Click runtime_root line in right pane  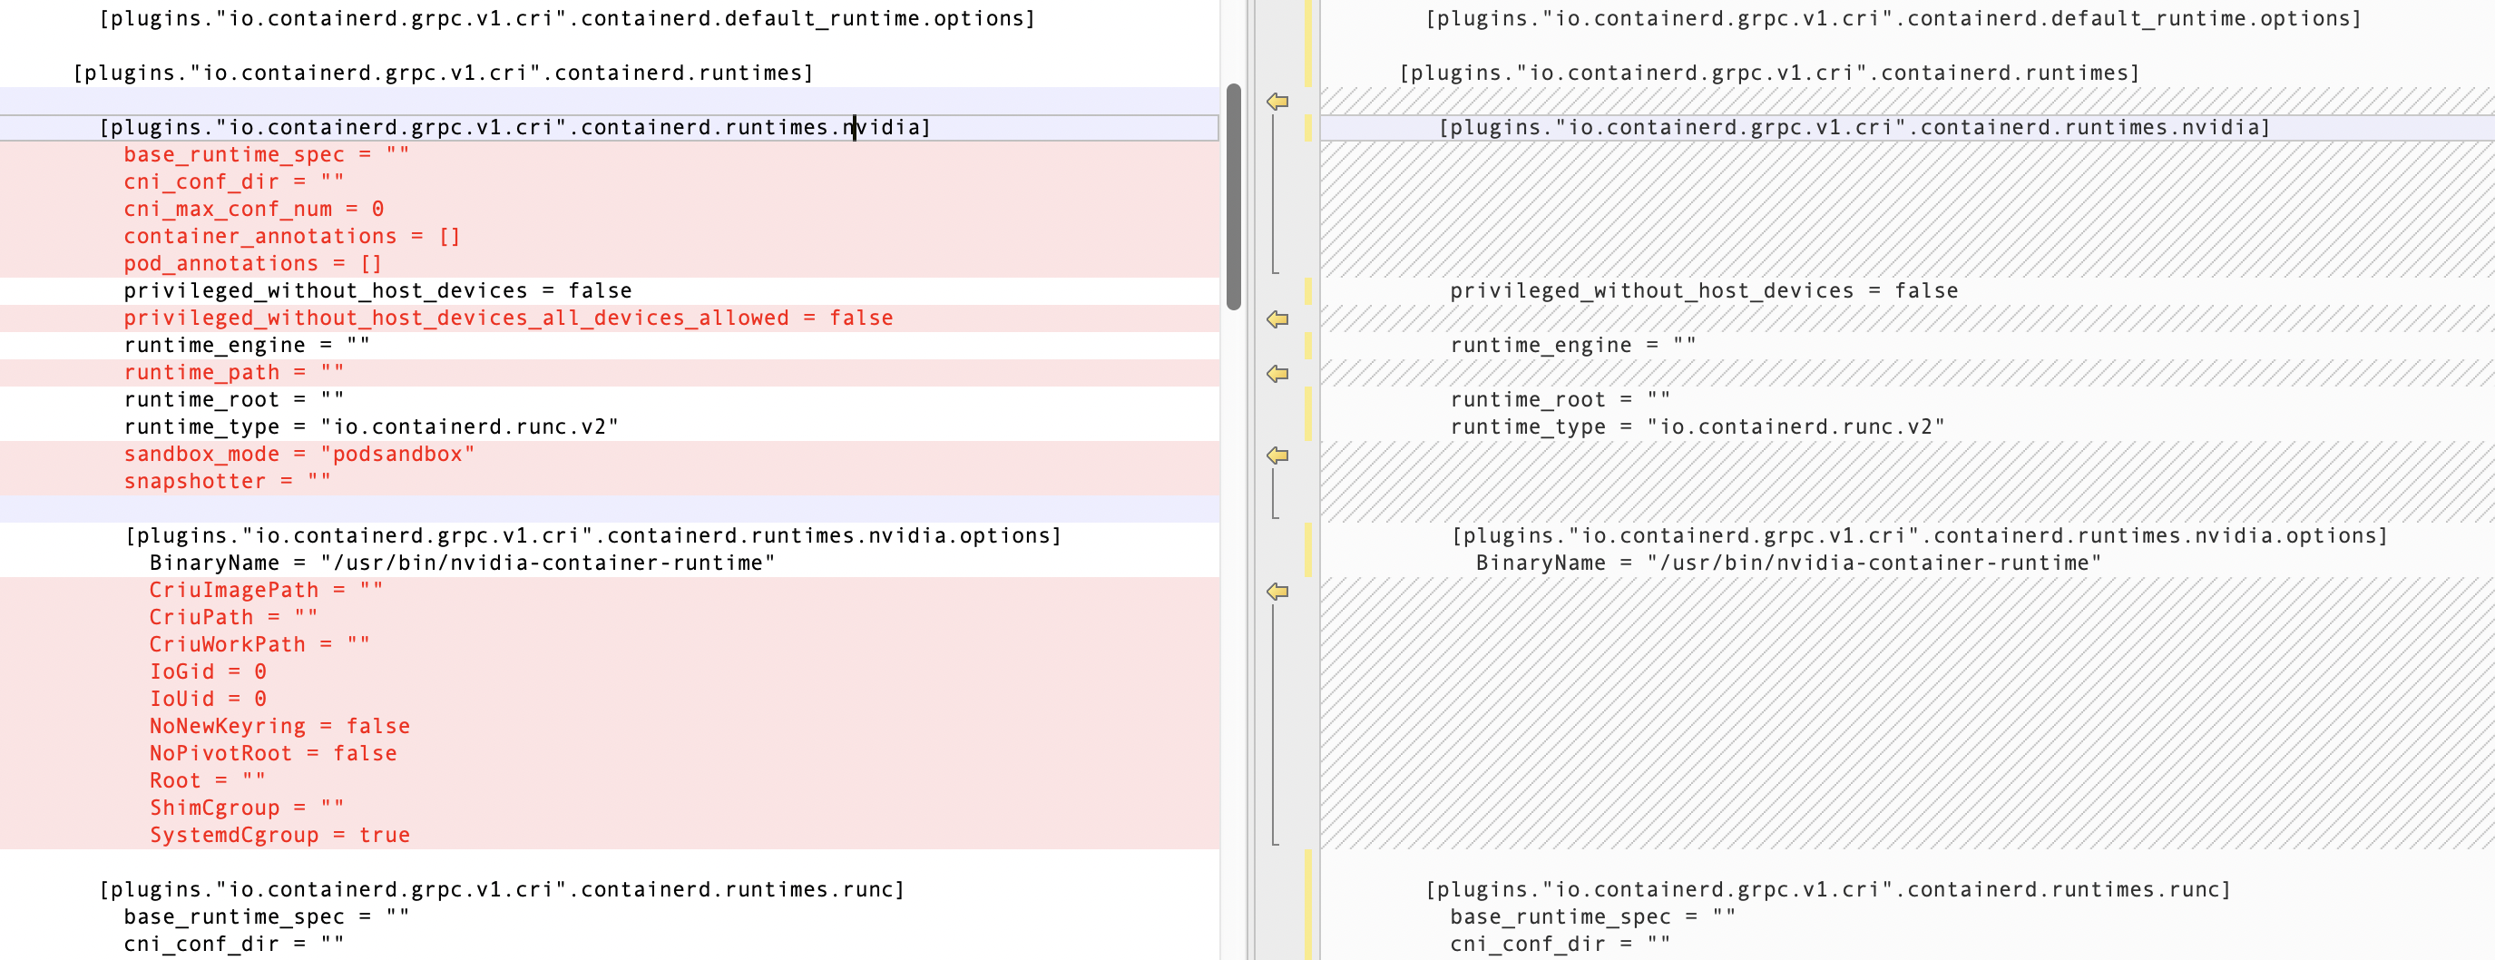pyautogui.click(x=1561, y=399)
